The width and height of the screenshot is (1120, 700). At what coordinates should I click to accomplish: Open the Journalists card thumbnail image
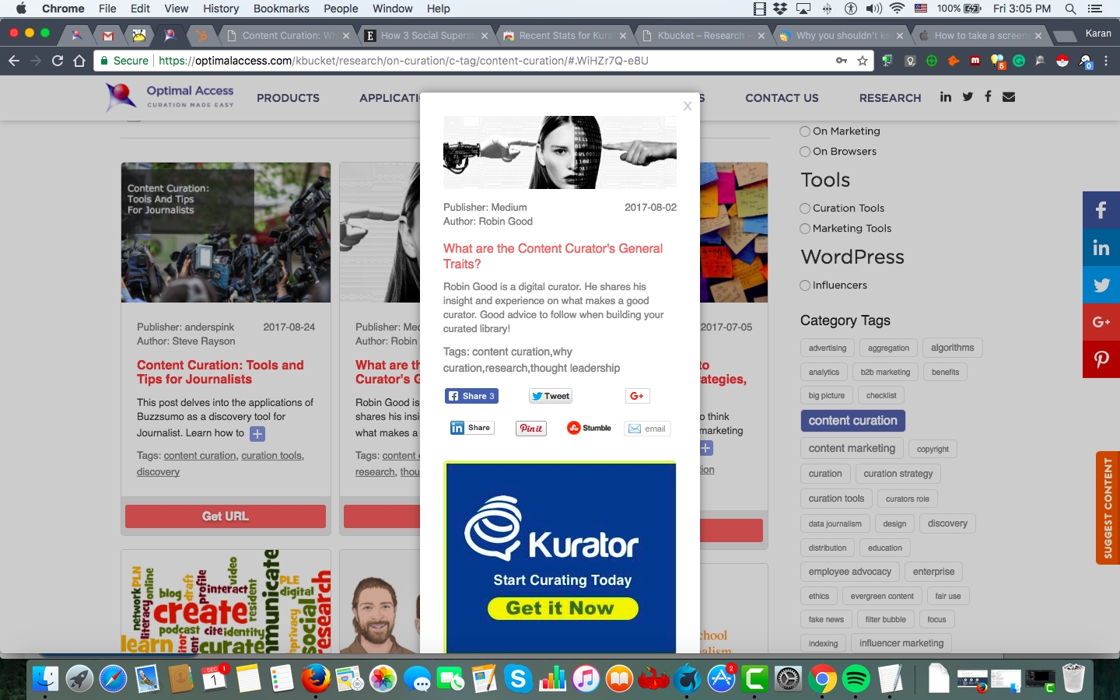226,233
